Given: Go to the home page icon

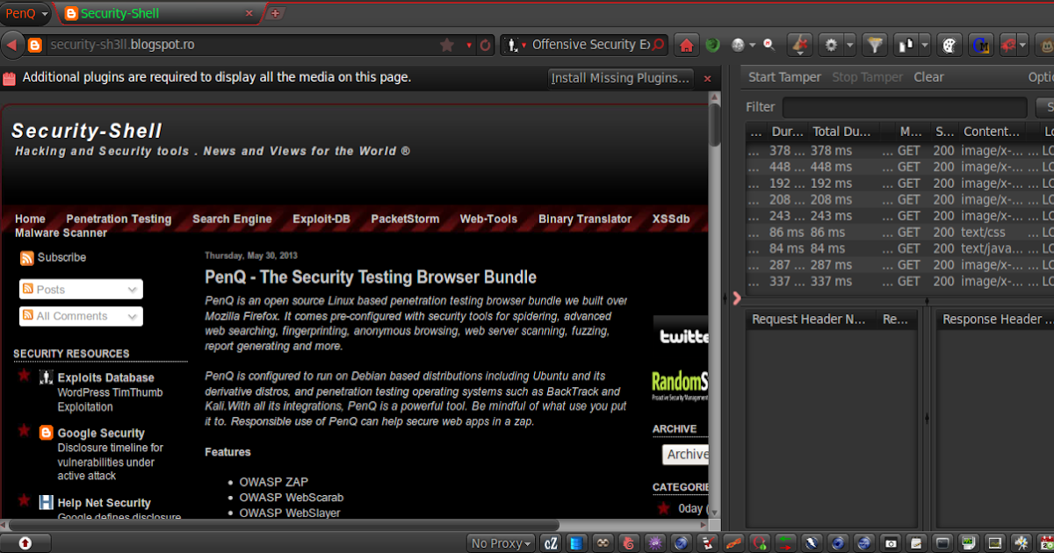Looking at the screenshot, I should [x=686, y=45].
